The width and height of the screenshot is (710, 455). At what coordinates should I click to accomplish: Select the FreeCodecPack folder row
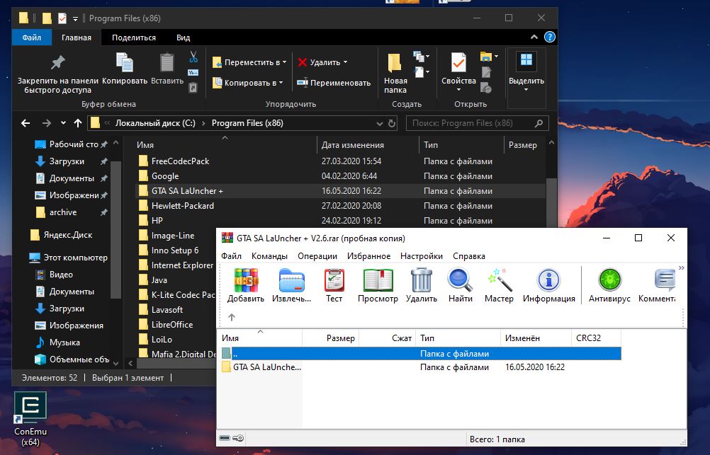[x=341, y=161]
